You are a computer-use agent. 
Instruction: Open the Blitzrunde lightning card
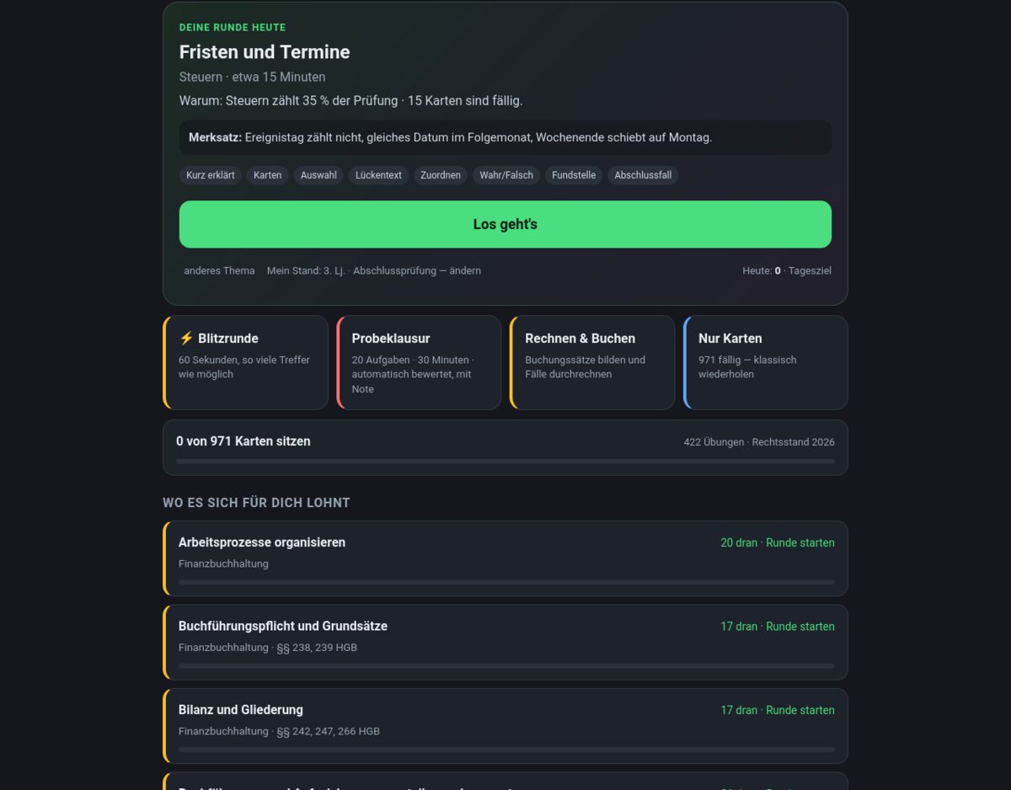[x=246, y=362]
